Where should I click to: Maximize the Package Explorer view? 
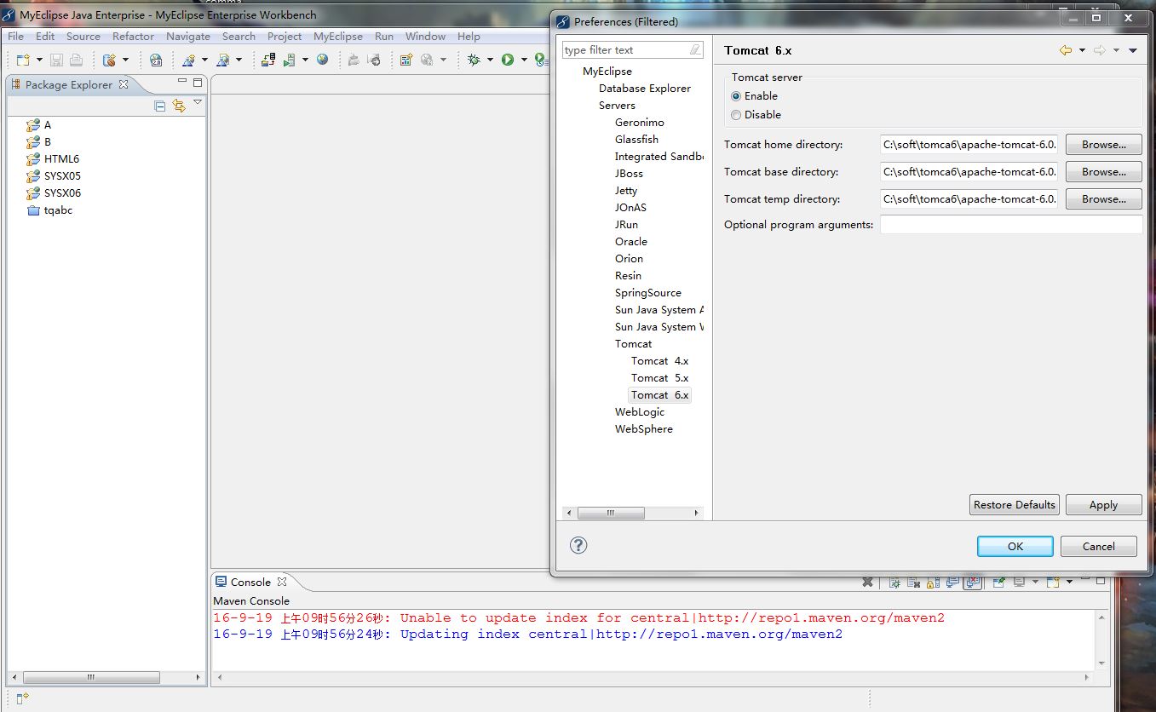198,83
